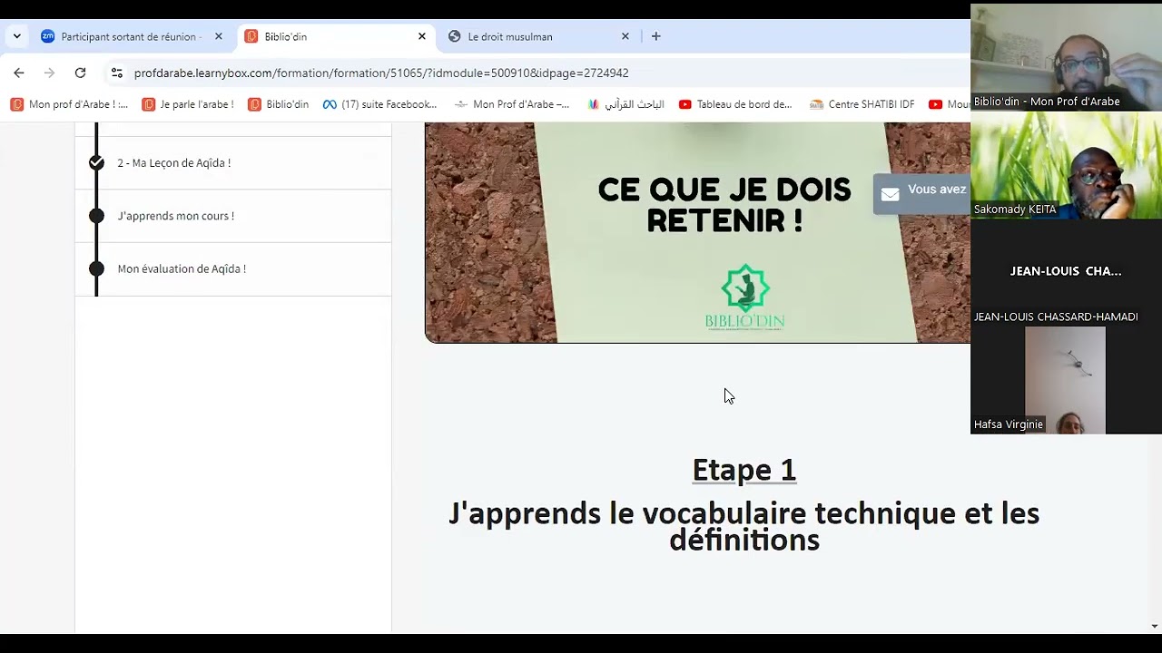Click the Biblio'din logo in the video
Screen dimensions: 1162x653
[744, 297]
